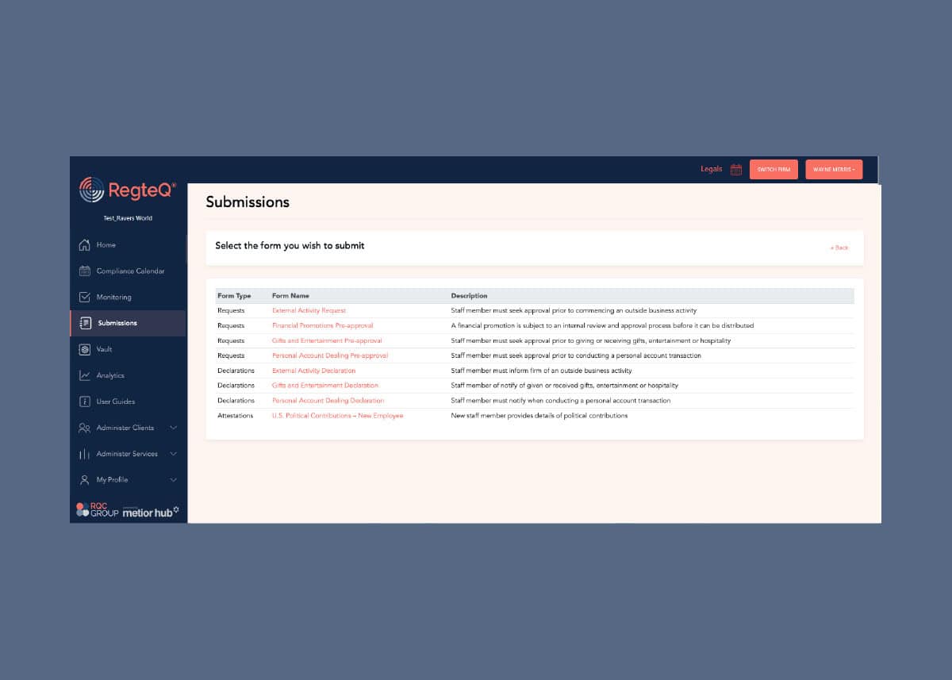Expand the My Profile section
This screenshot has height=680, width=952.
174,479
